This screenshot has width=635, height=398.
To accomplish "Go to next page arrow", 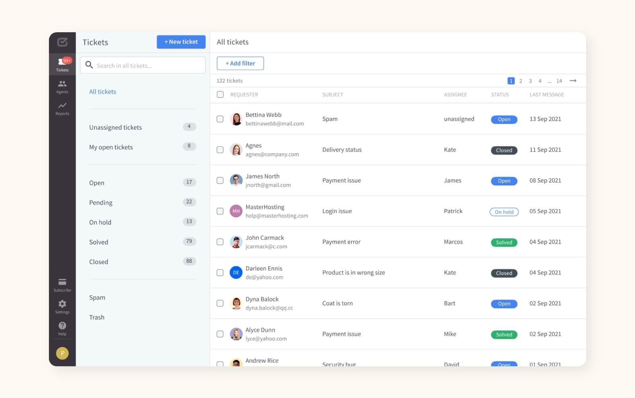I will [x=573, y=81].
